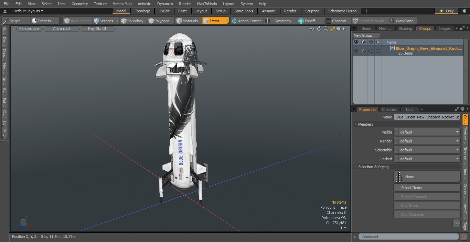Toggle Symmetry on or off
This screenshot has height=242, width=470.
tap(279, 21)
